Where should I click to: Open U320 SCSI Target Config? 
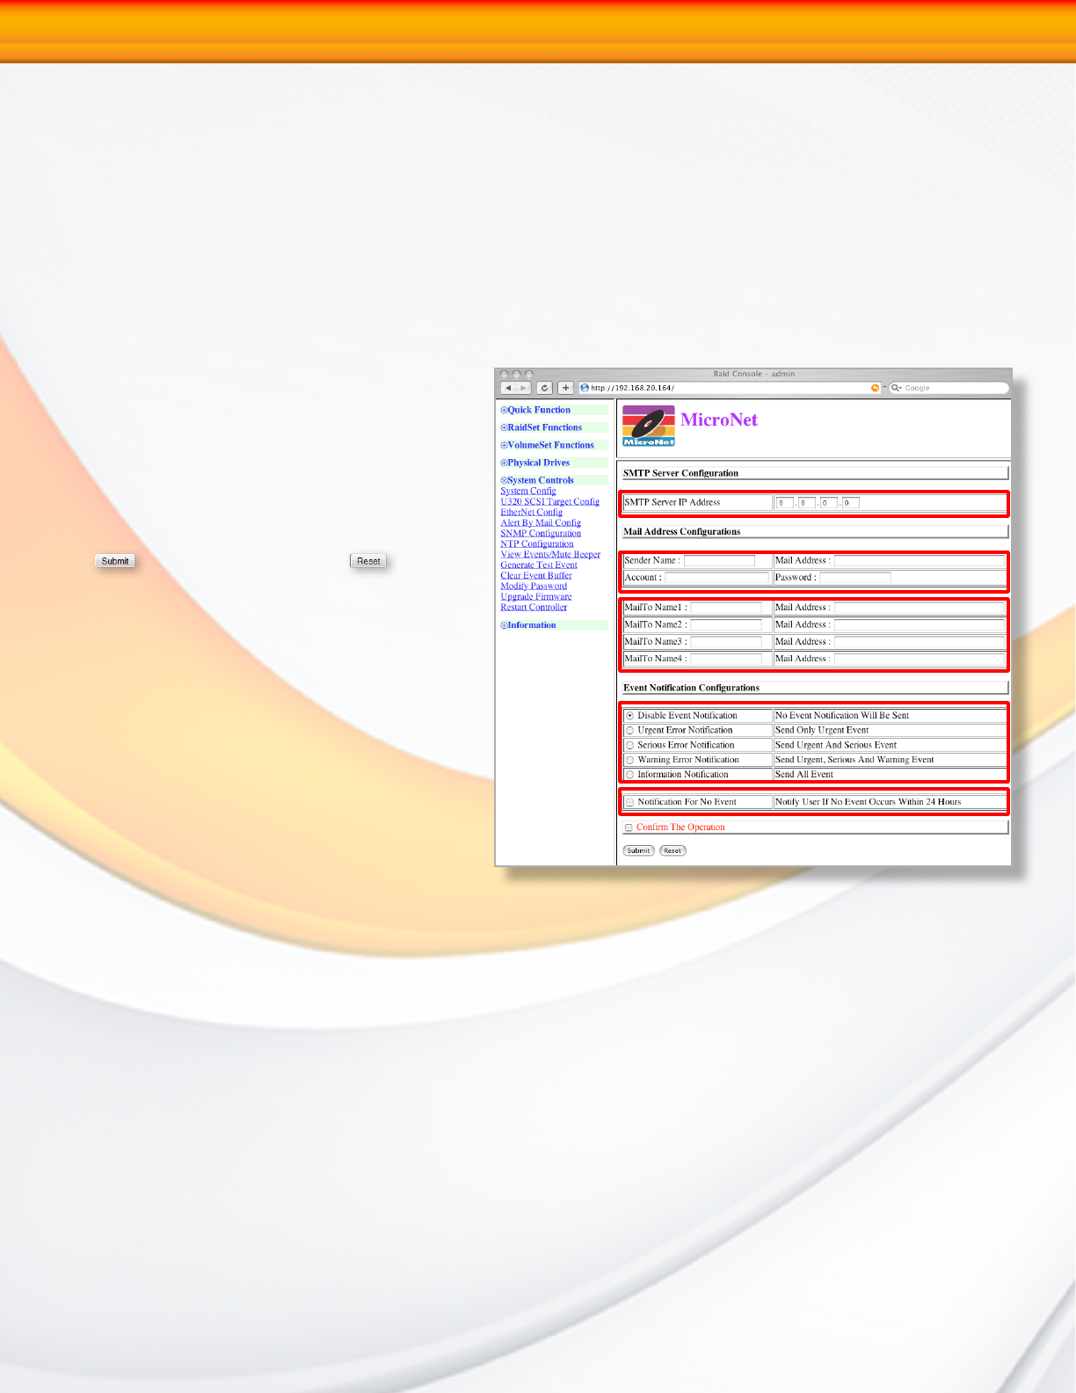coord(550,501)
